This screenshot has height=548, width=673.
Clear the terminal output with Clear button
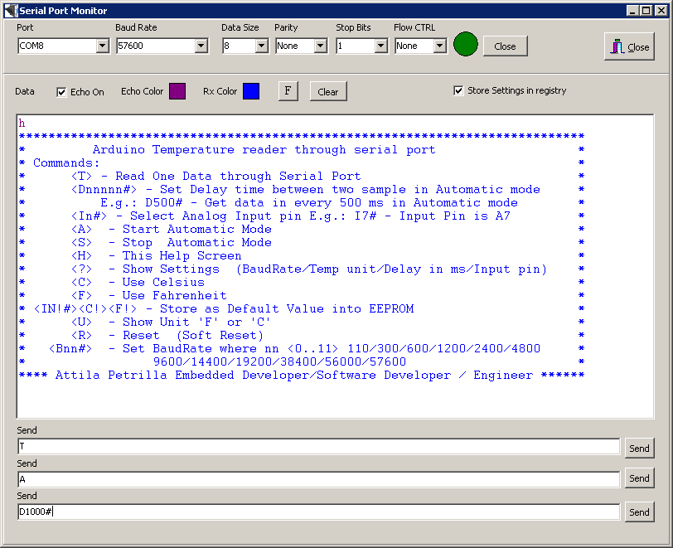(328, 91)
